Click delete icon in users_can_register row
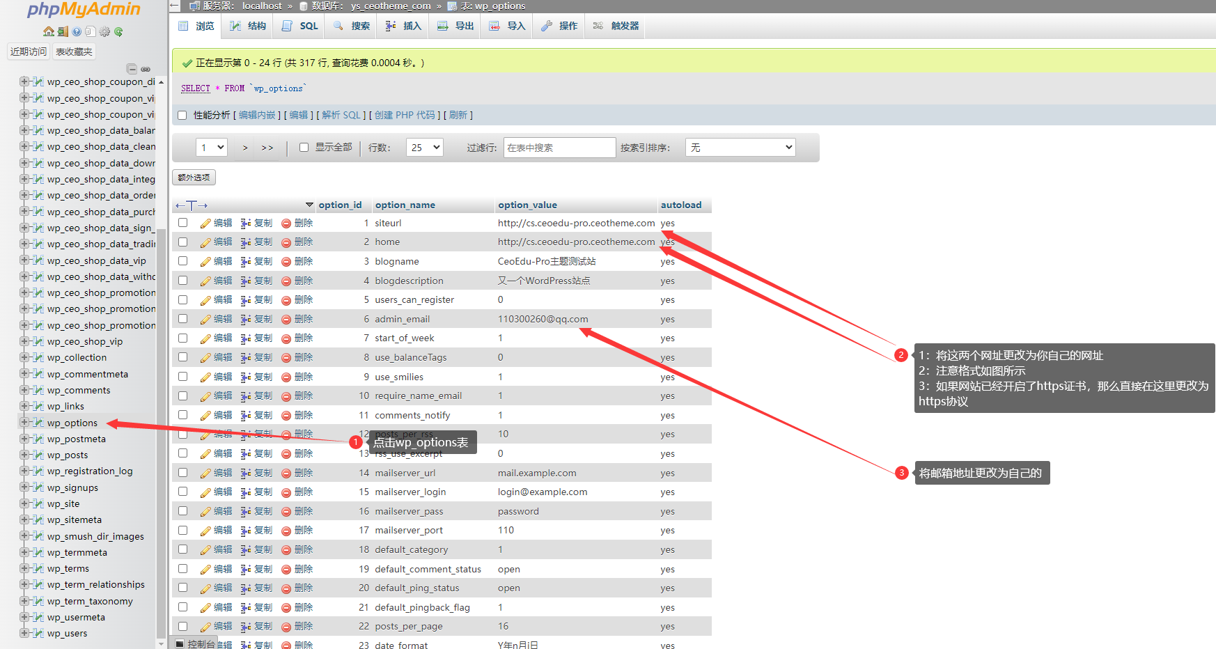 click(286, 300)
